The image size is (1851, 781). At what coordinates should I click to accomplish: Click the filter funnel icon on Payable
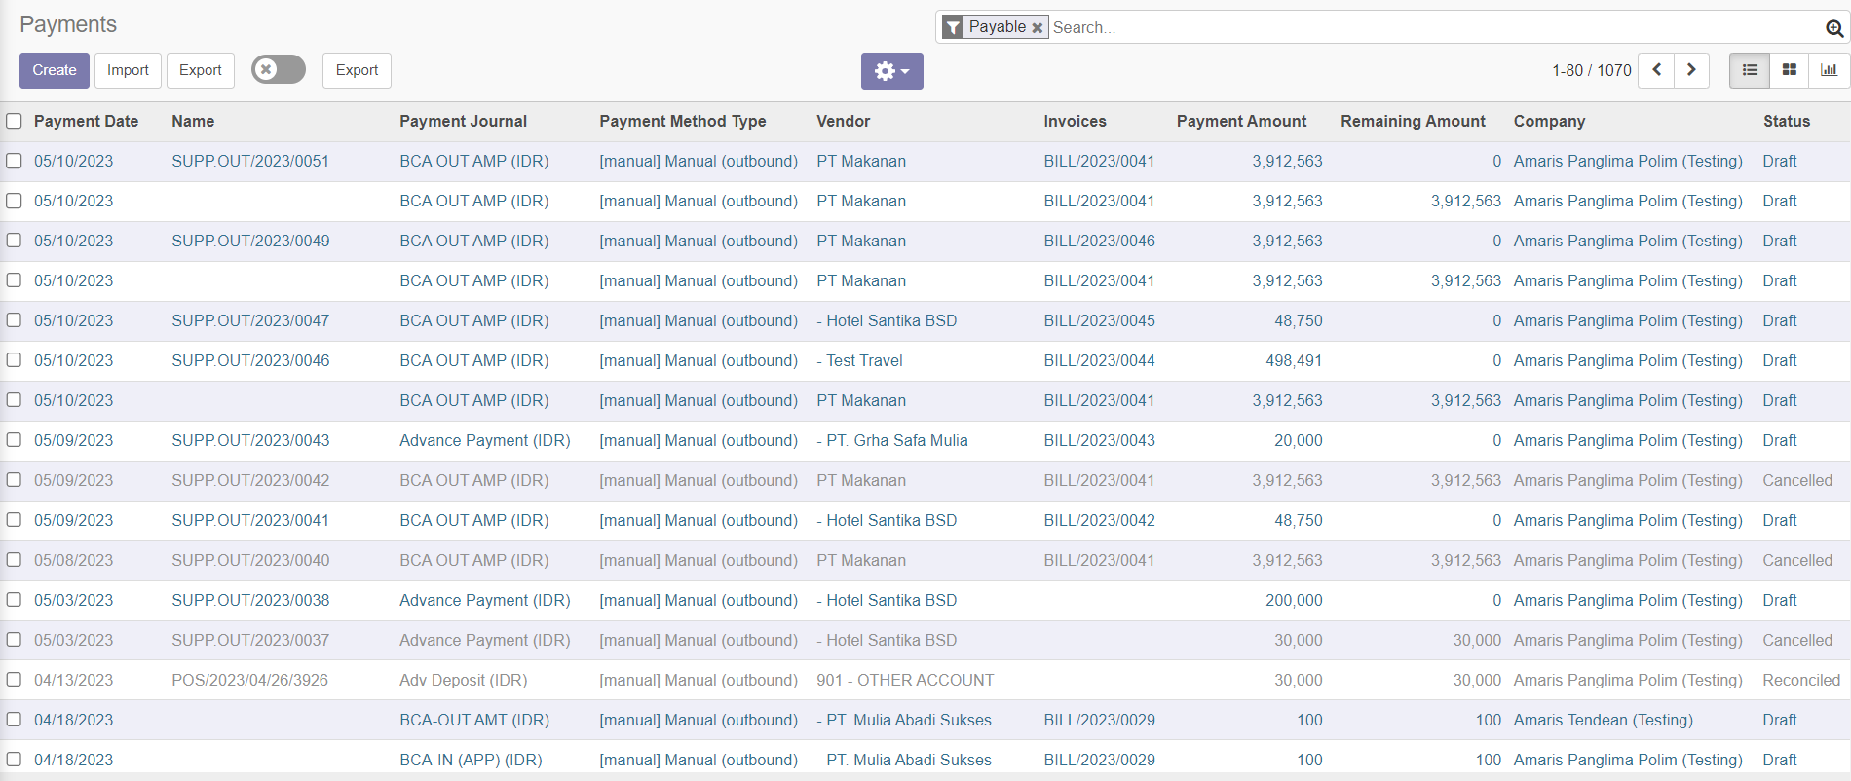pyautogui.click(x=954, y=27)
